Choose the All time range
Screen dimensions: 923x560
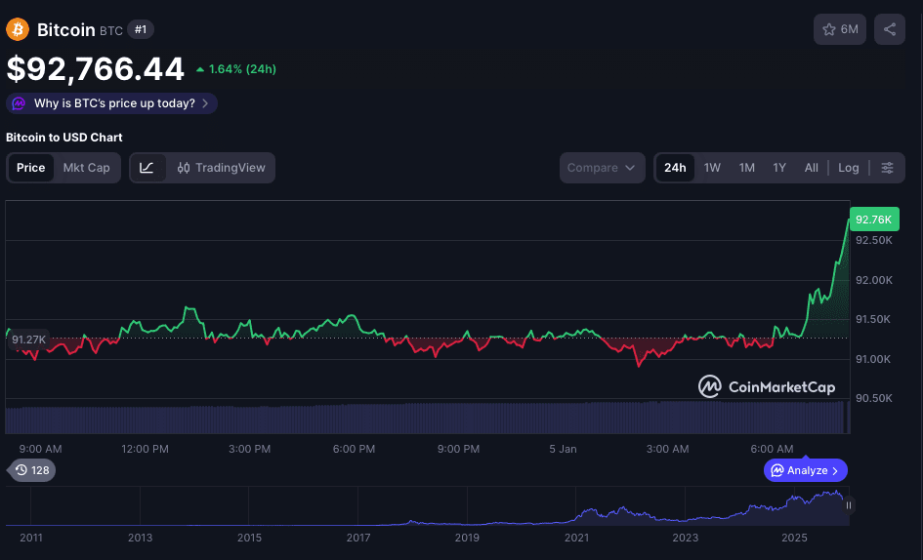pyautogui.click(x=811, y=168)
